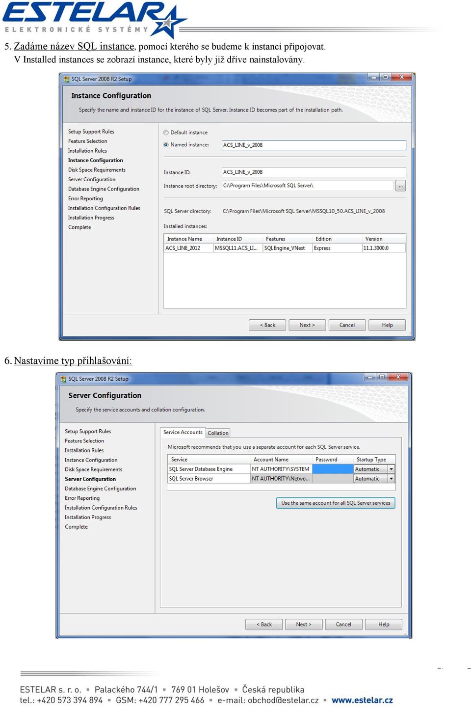Image resolution: width=471 pixels, height=711 pixels.
Task: Click MSSQL11.ACS_LI... instance ID cell
Action: coord(238,248)
